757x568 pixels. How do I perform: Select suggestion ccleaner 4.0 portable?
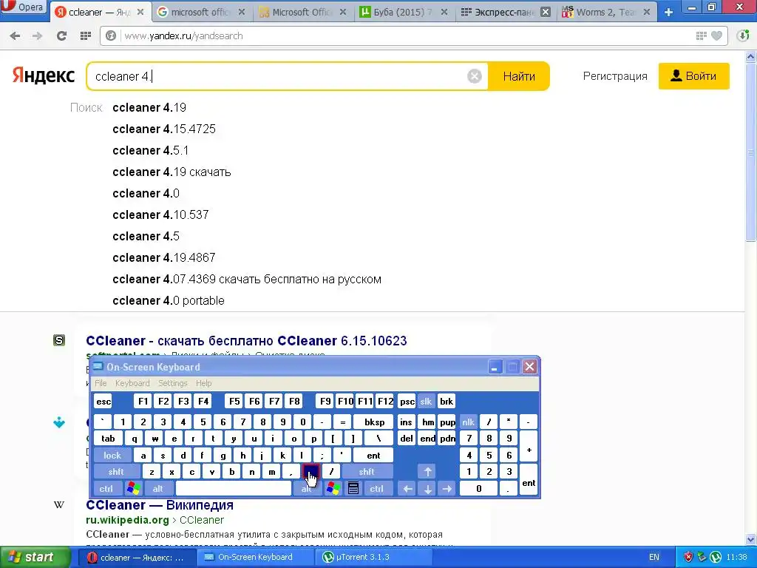click(169, 300)
